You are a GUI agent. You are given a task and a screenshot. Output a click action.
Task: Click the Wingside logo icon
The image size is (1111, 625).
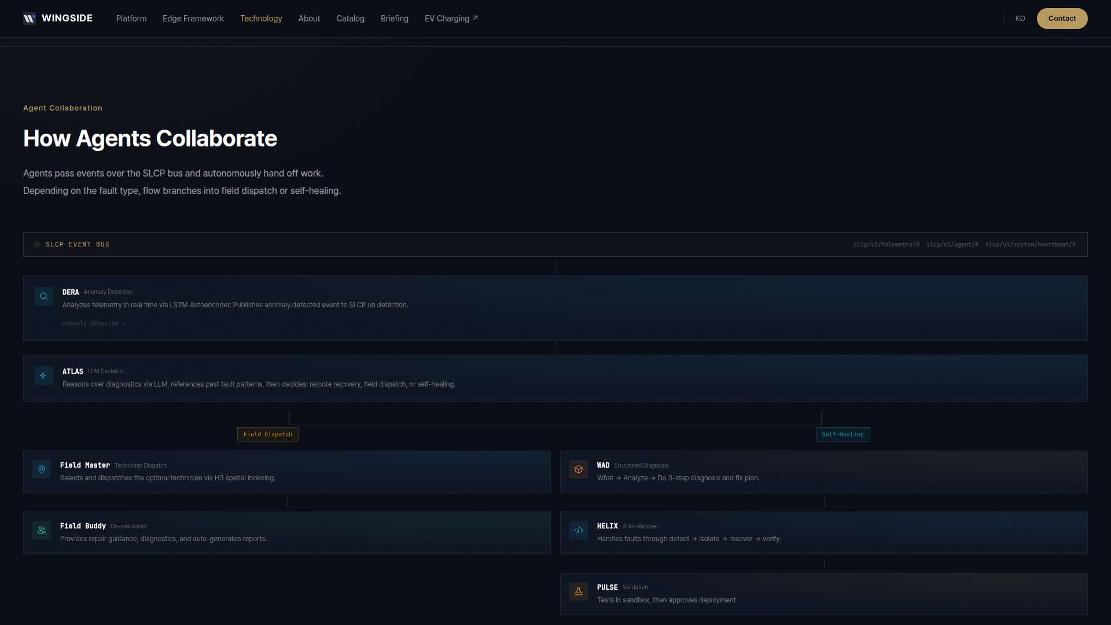click(x=30, y=19)
